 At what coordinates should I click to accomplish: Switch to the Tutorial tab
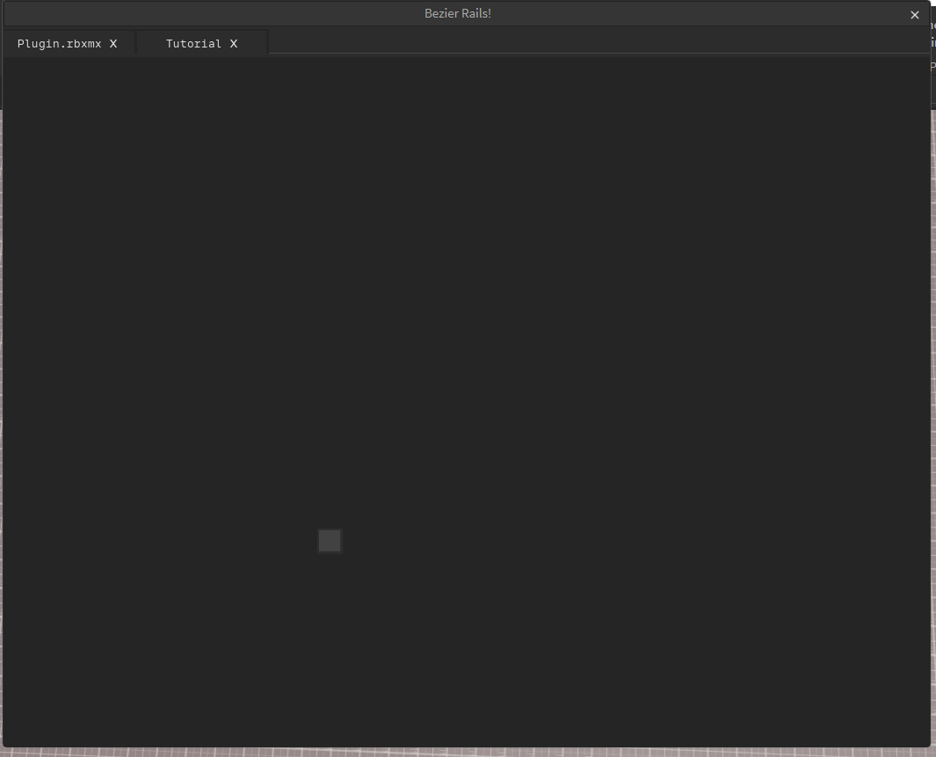tap(193, 43)
